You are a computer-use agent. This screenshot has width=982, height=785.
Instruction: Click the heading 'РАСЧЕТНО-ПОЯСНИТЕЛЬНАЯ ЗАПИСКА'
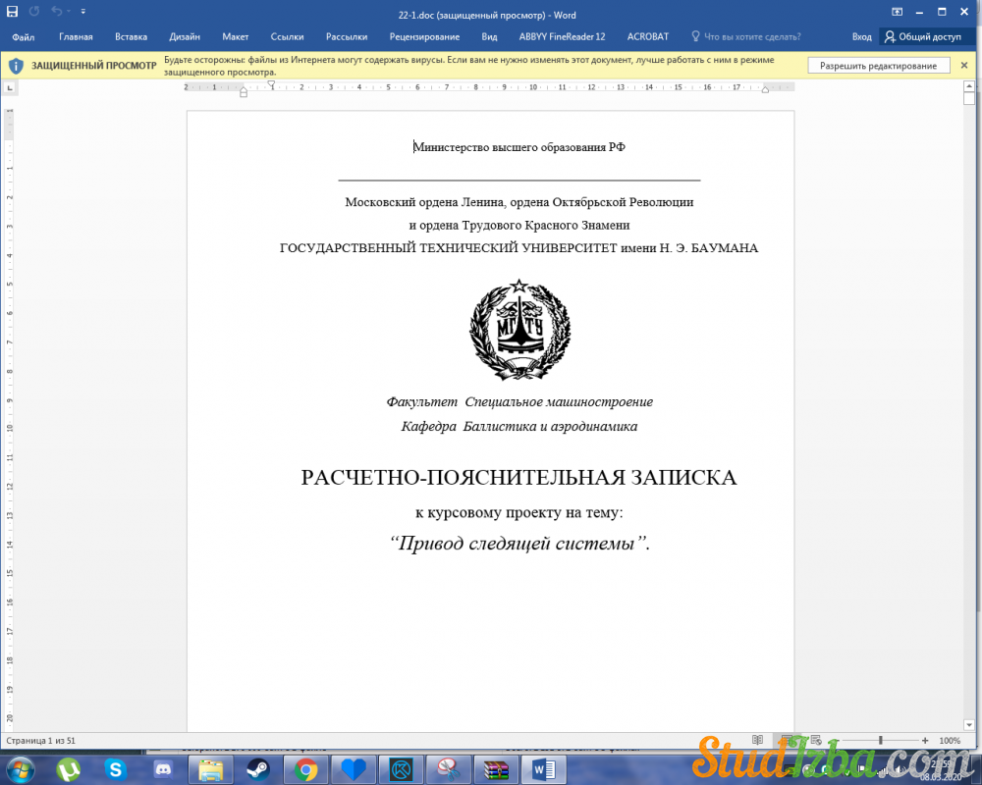click(518, 478)
